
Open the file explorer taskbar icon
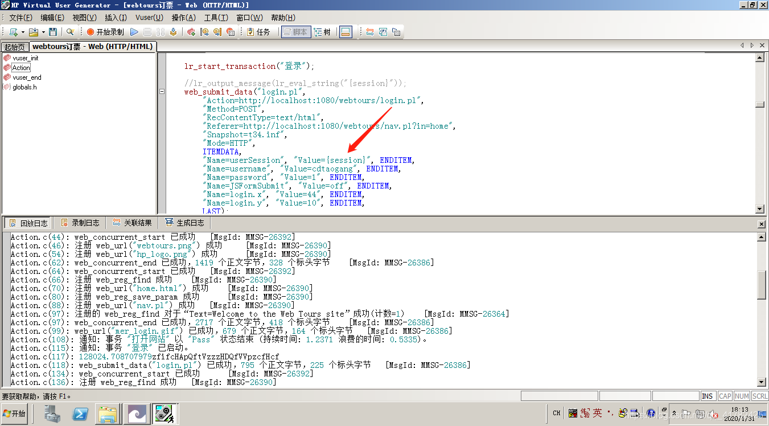[x=107, y=414]
